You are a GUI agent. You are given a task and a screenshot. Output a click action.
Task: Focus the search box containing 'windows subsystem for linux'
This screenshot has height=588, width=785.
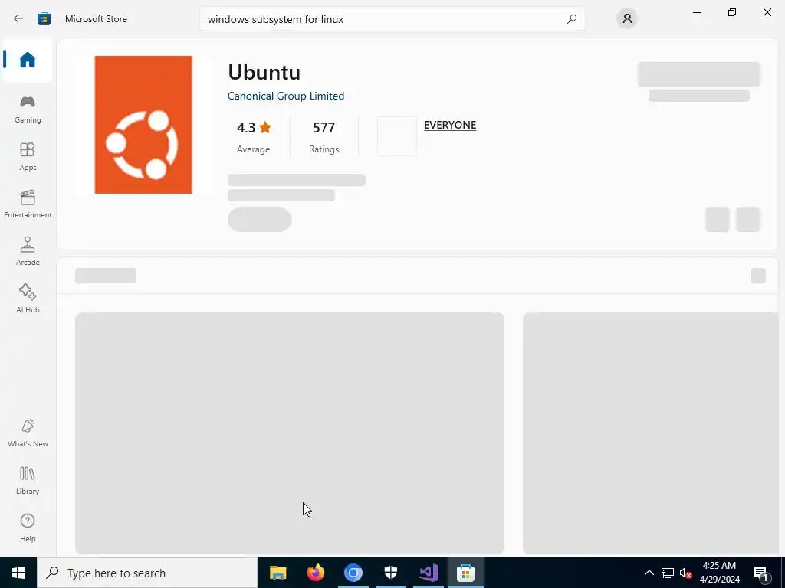392,19
